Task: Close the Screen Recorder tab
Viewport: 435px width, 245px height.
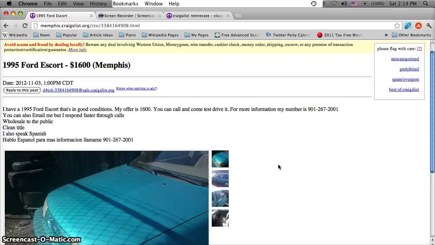Action: pos(160,16)
